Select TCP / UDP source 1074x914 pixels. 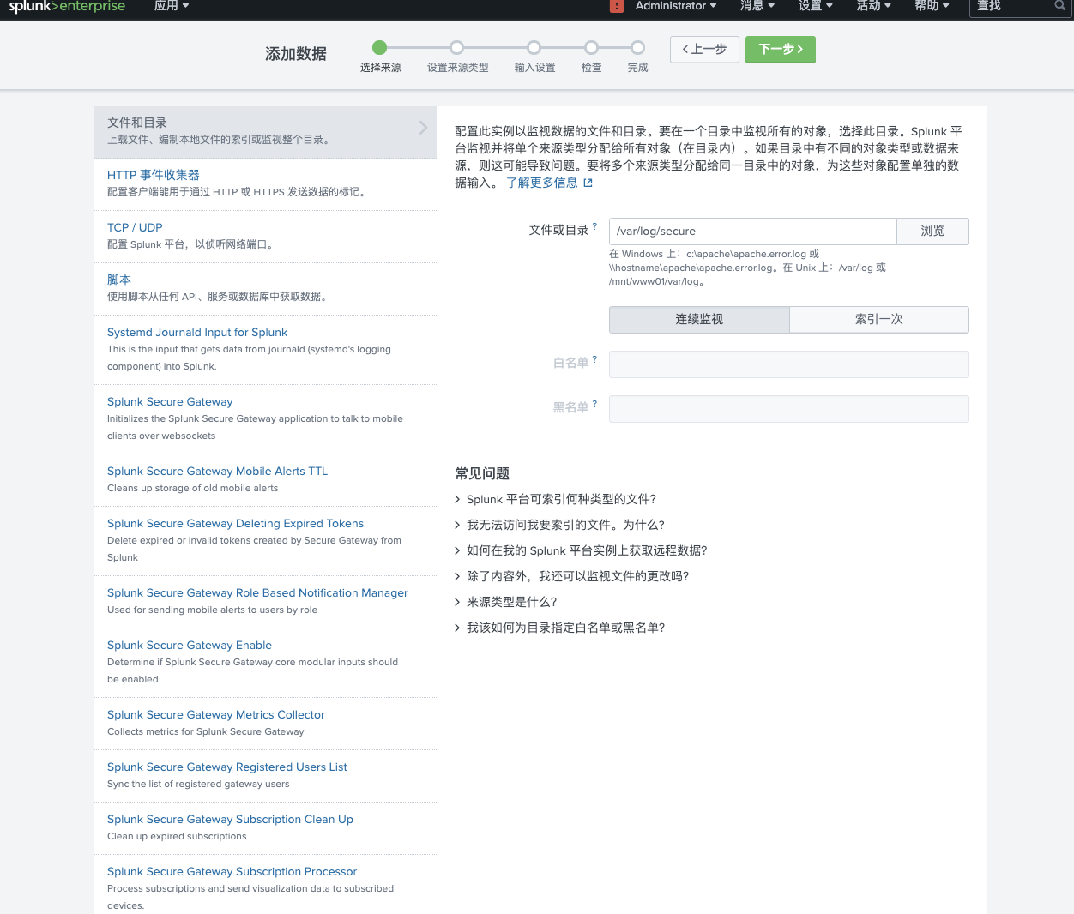pyautogui.click(x=266, y=237)
